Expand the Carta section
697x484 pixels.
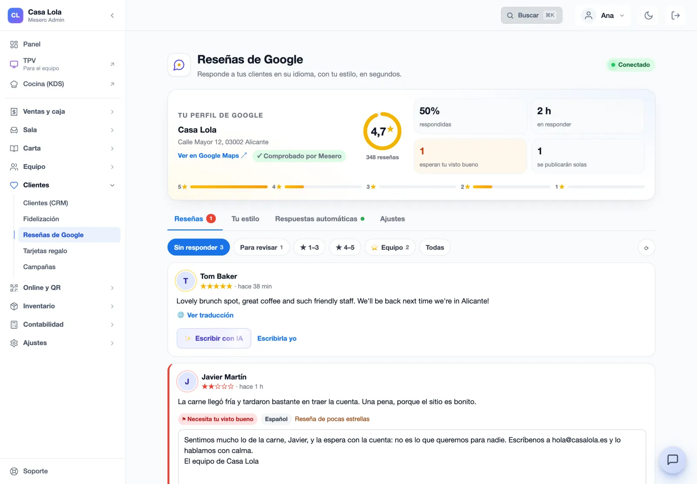63,148
